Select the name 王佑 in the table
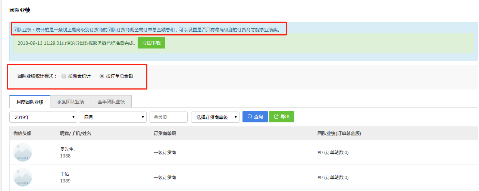The width and height of the screenshot is (479, 191). [65, 174]
